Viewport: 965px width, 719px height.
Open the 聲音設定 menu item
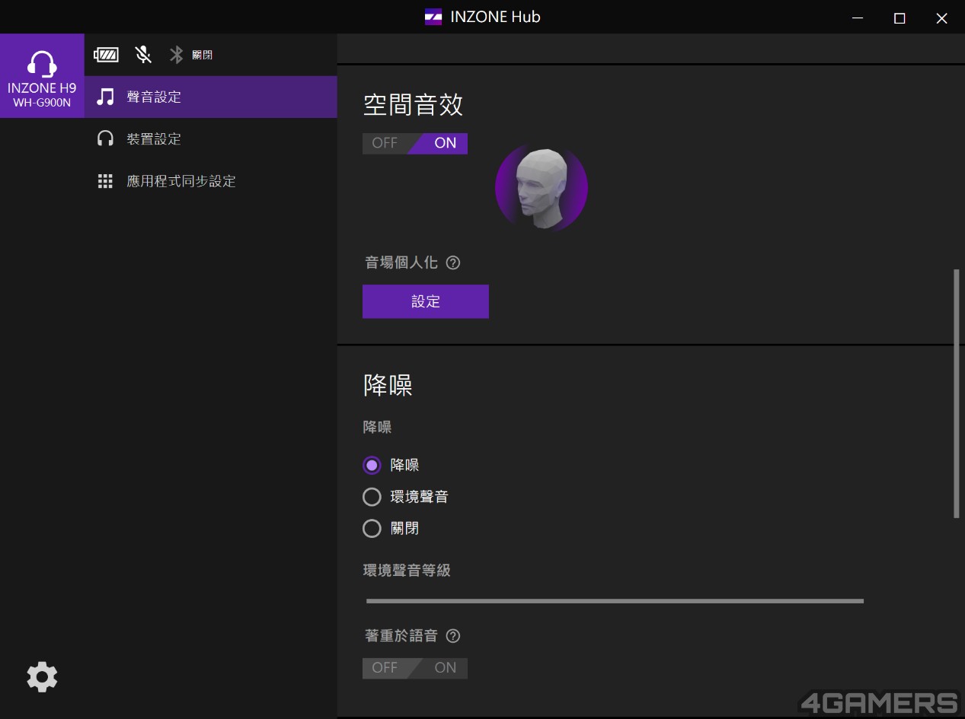(x=211, y=97)
